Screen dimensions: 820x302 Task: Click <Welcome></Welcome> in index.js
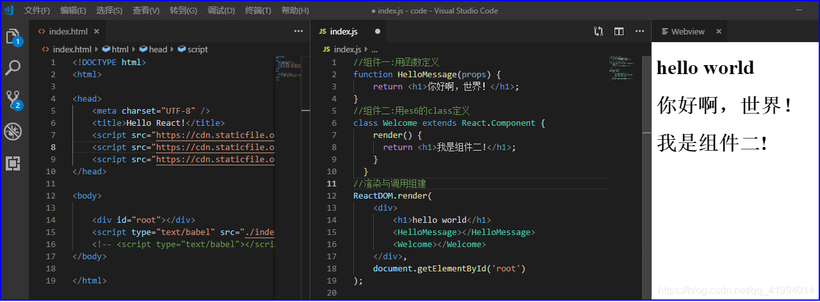[440, 245]
